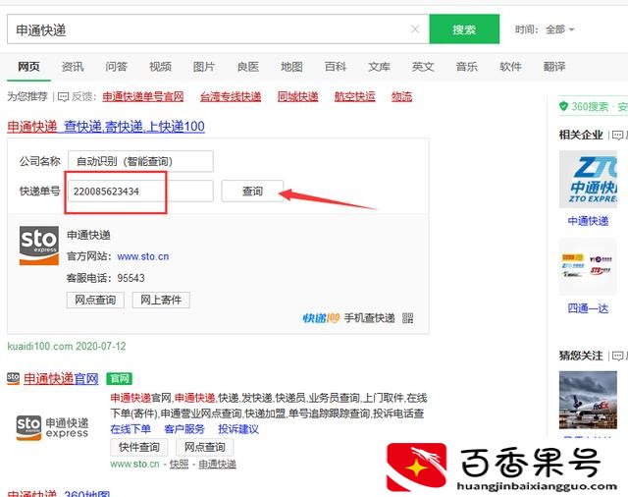Click the kuaidi100.com 2020-07-12 source text
Image resolution: width=628 pixels, height=497 pixels.
(x=67, y=346)
